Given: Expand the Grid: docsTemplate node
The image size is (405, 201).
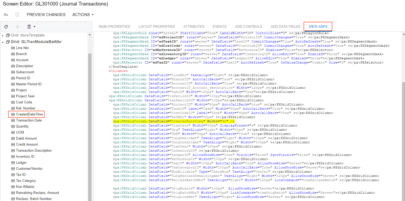Looking at the screenshot, I should [x=3, y=35].
